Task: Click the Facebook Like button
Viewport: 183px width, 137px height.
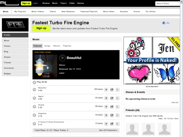Action: click(x=166, y=23)
